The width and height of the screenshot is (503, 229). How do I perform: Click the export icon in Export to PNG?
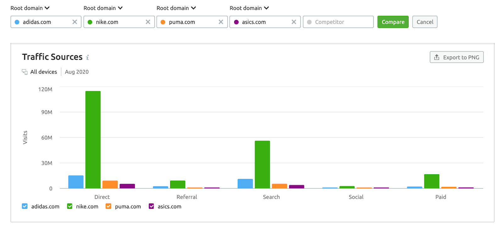(437, 57)
